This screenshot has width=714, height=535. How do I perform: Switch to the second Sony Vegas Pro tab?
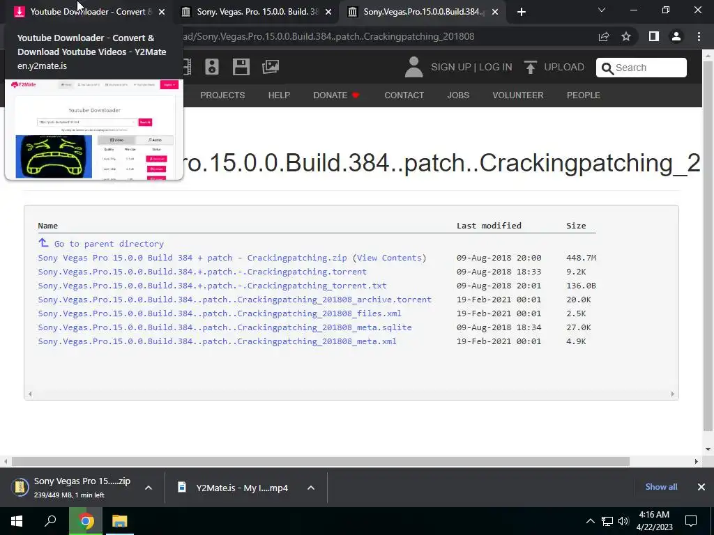pyautogui.click(x=257, y=12)
